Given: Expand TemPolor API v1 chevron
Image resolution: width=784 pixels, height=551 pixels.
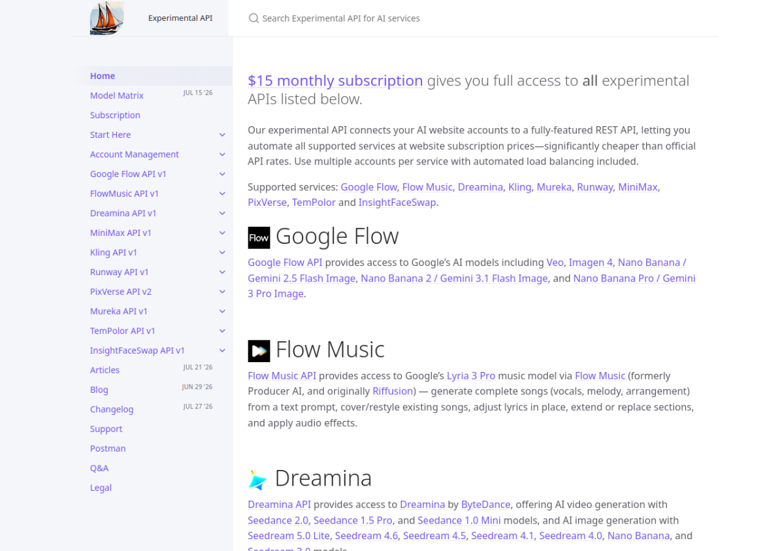Looking at the screenshot, I should [222, 331].
